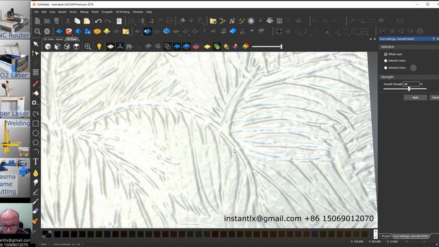Pick the red pencil Draw tool
The height and width of the screenshot is (247, 439).
[36, 84]
